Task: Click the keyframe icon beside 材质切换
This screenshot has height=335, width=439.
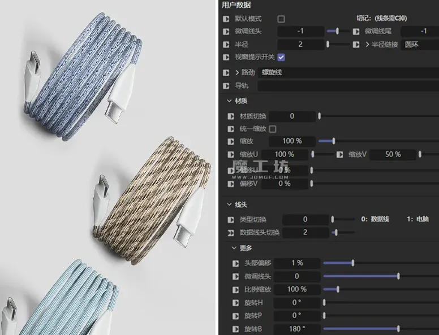Action: tap(231, 116)
